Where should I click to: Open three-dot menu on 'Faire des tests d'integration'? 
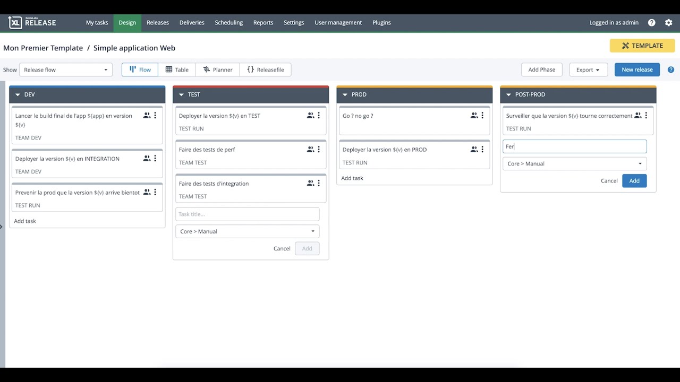[319, 183]
